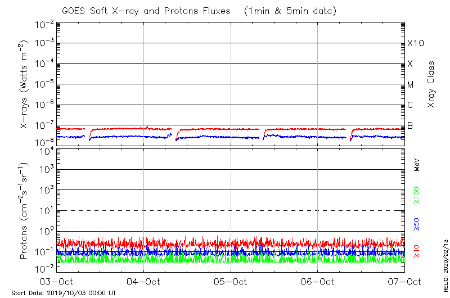Click the 06-Oct date tick label
The width and height of the screenshot is (450, 298).
coord(318,281)
